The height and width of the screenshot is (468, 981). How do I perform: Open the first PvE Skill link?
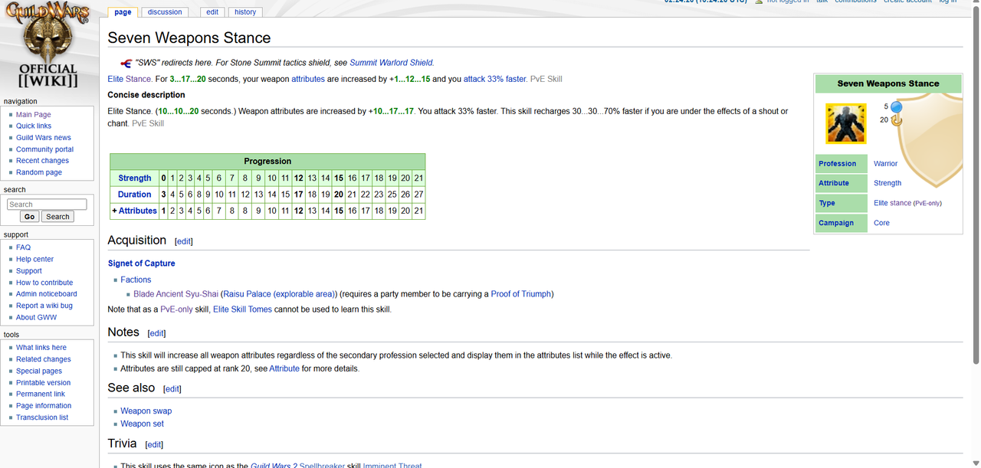(546, 79)
